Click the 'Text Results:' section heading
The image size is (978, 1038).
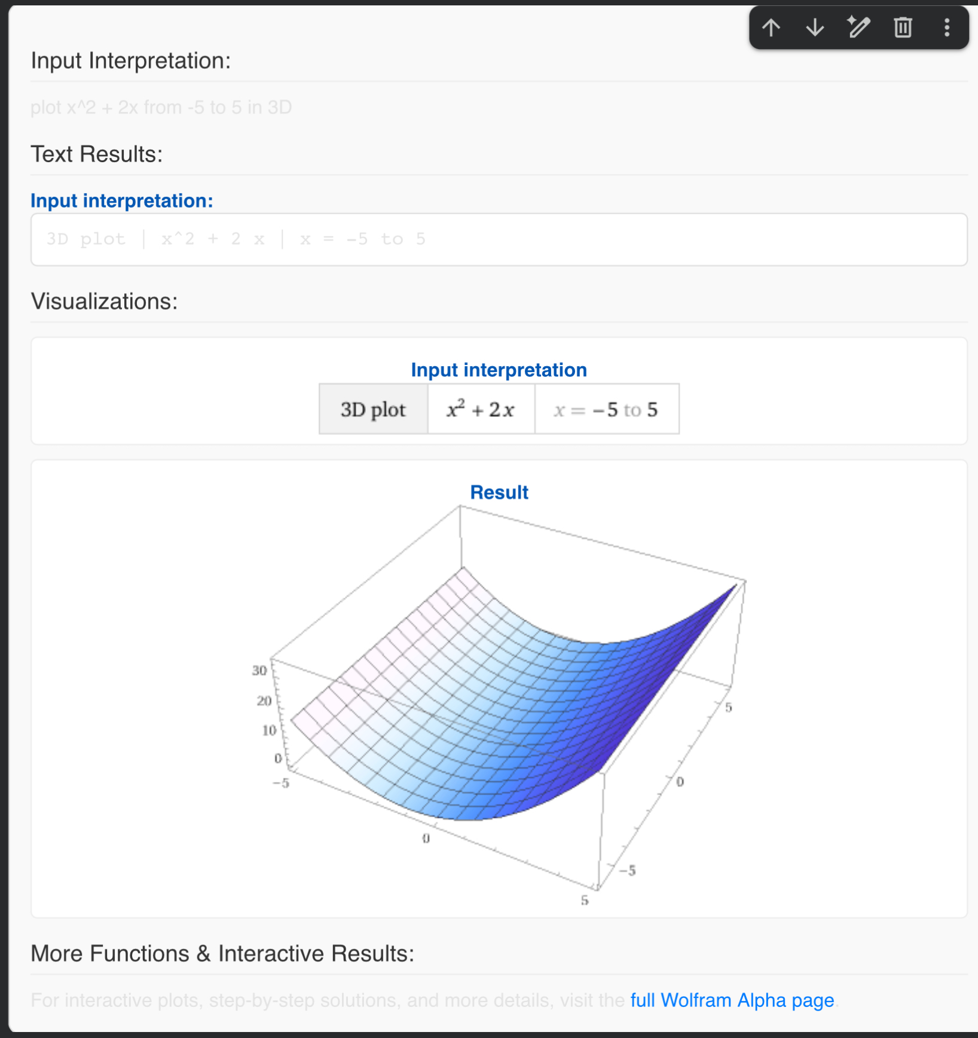tap(97, 154)
